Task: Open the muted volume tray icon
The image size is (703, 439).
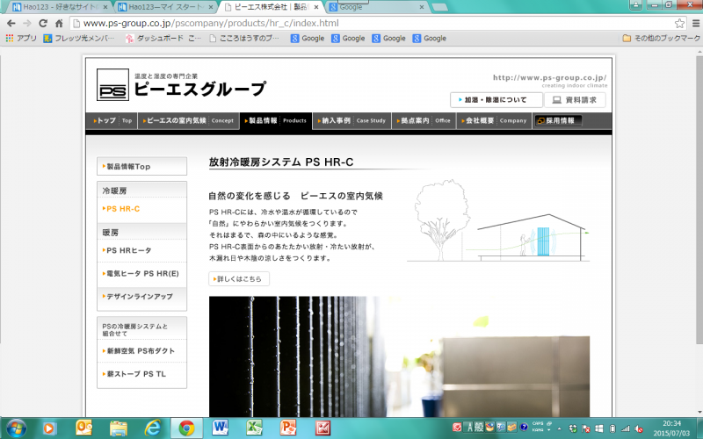Action: point(639,428)
